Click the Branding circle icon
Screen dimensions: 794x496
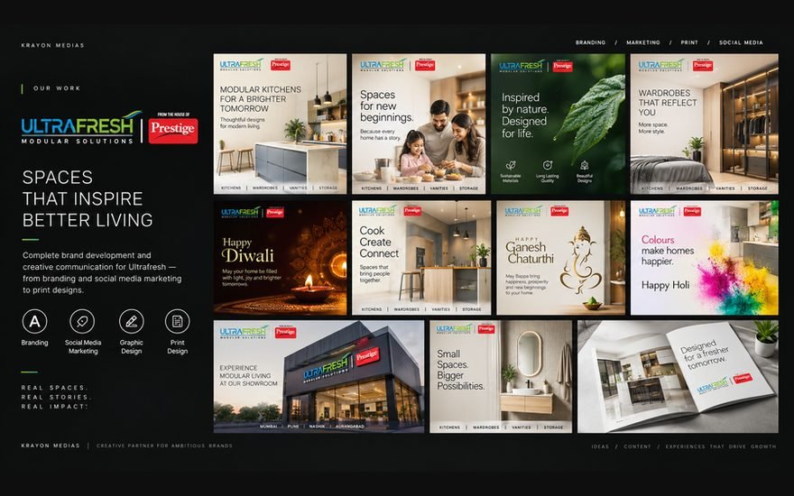(x=34, y=321)
